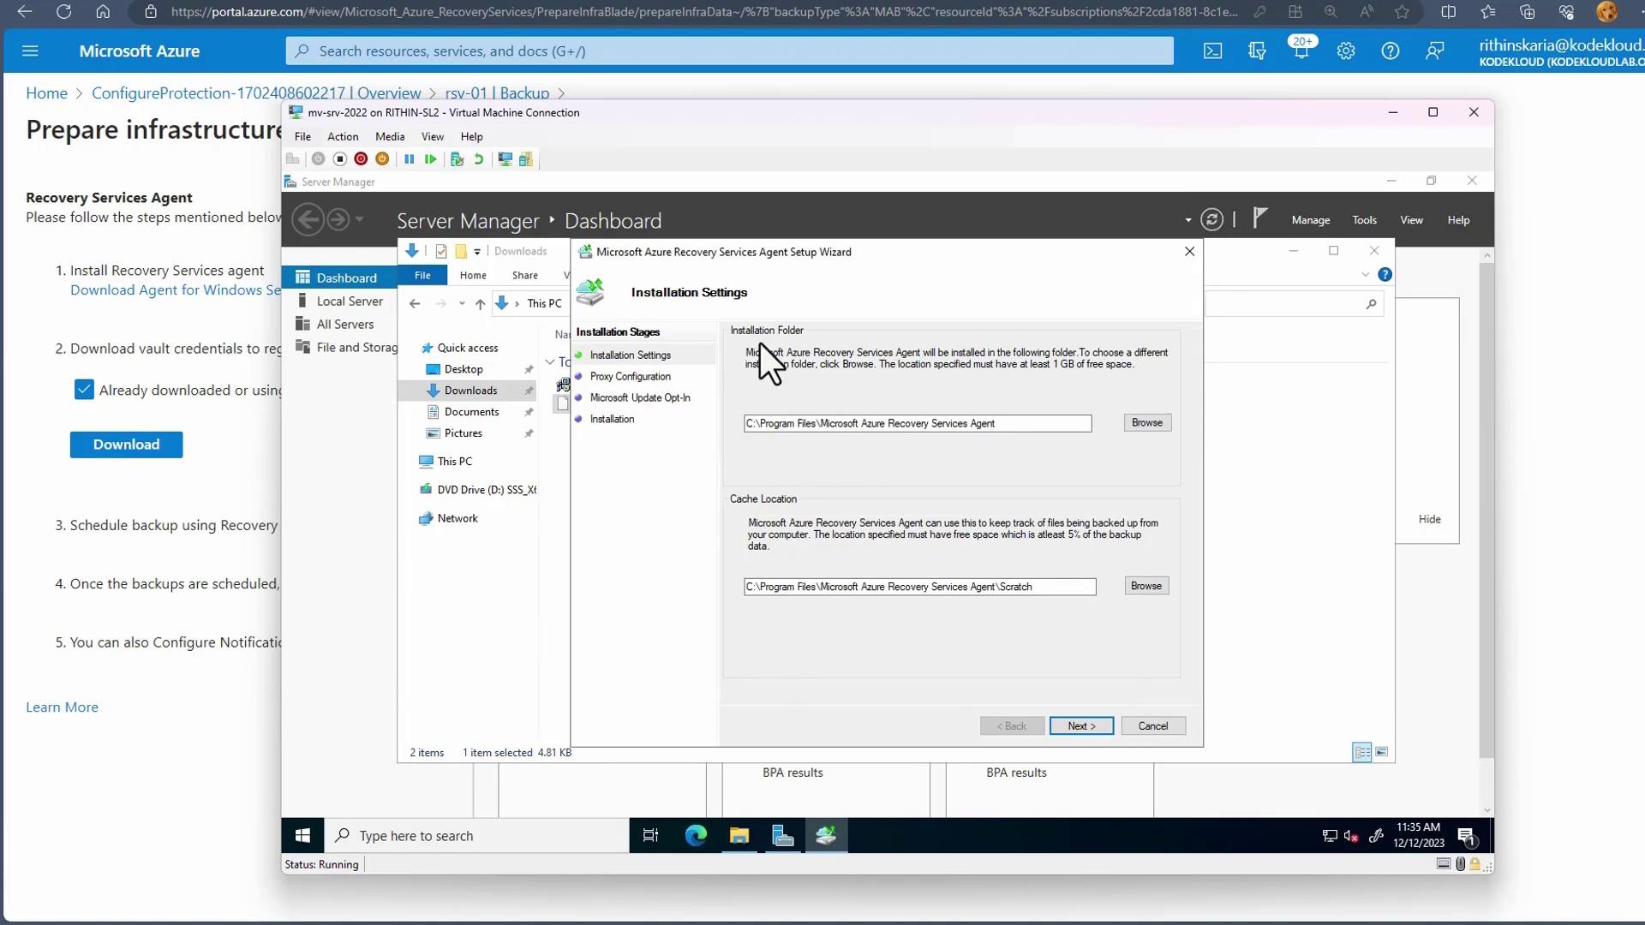The height and width of the screenshot is (925, 1645).
Task: Click Browse for Installation Folder
Action: pyautogui.click(x=1146, y=422)
